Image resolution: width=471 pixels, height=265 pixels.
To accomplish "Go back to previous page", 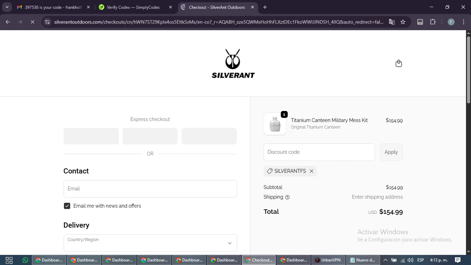I will click(x=8, y=22).
